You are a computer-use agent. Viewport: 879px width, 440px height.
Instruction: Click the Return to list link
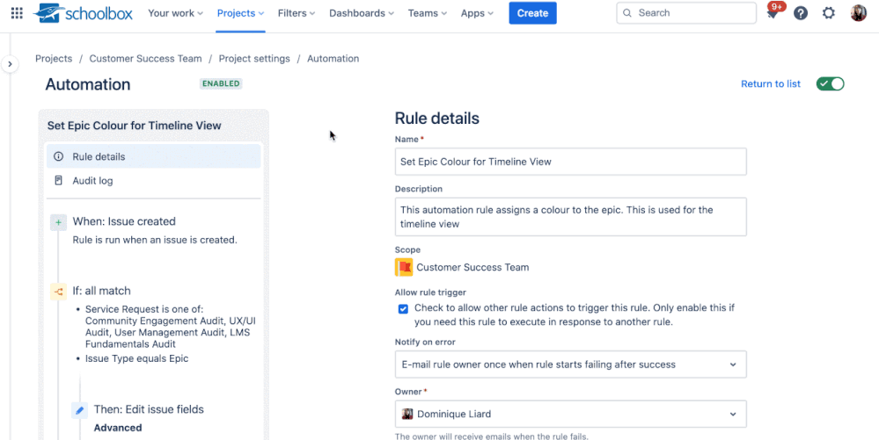[x=771, y=84]
